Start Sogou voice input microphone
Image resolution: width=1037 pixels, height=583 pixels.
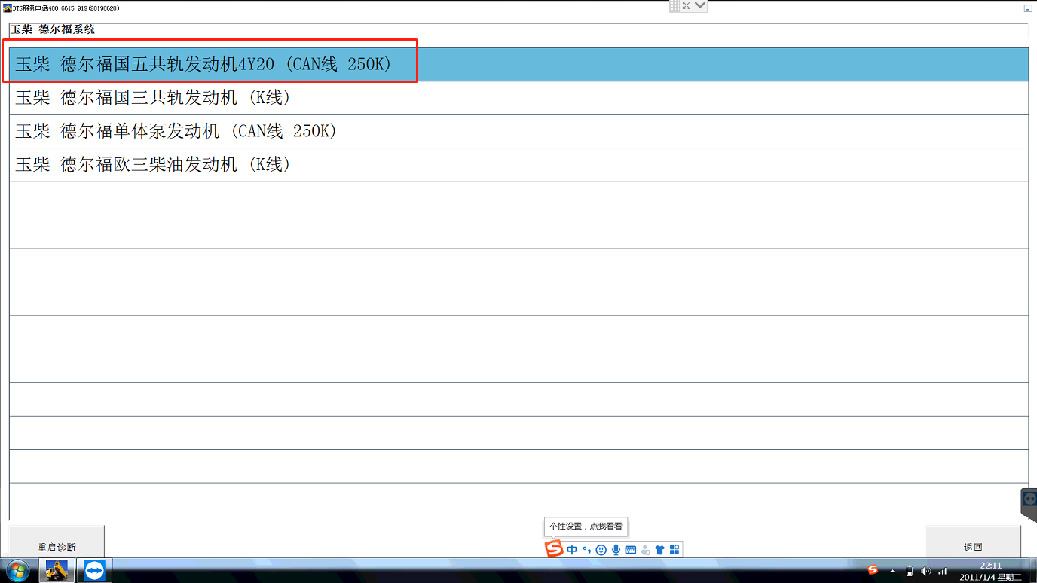point(616,550)
